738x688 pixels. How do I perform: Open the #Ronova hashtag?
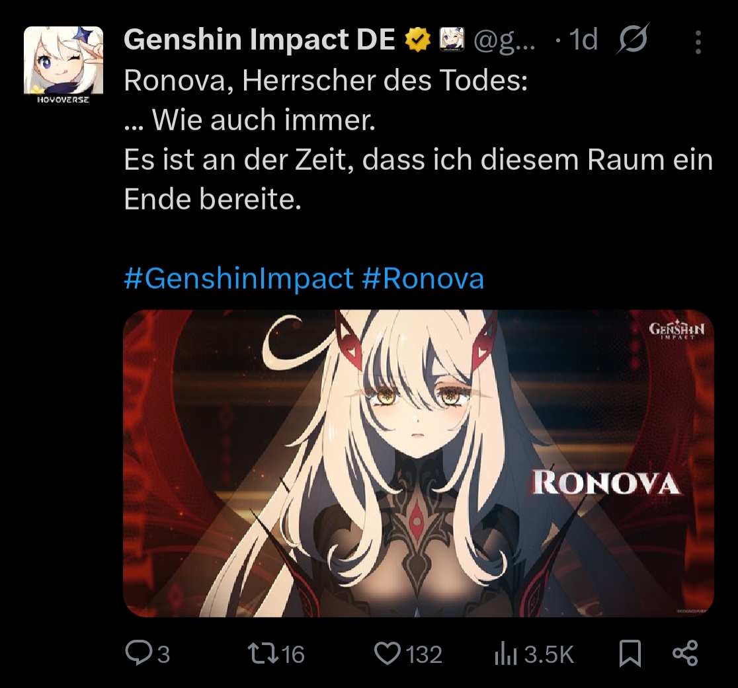pos(423,278)
